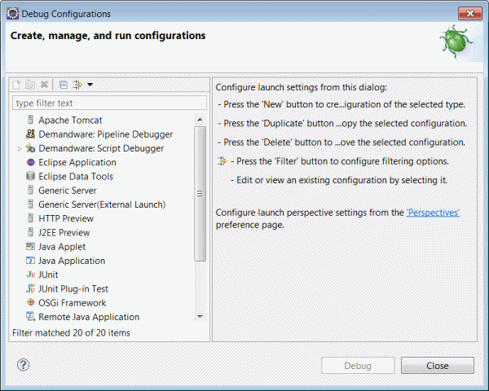Click the vertical scrollbar thumb
Image resolution: width=489 pixels, height=391 pixels.
(x=200, y=194)
